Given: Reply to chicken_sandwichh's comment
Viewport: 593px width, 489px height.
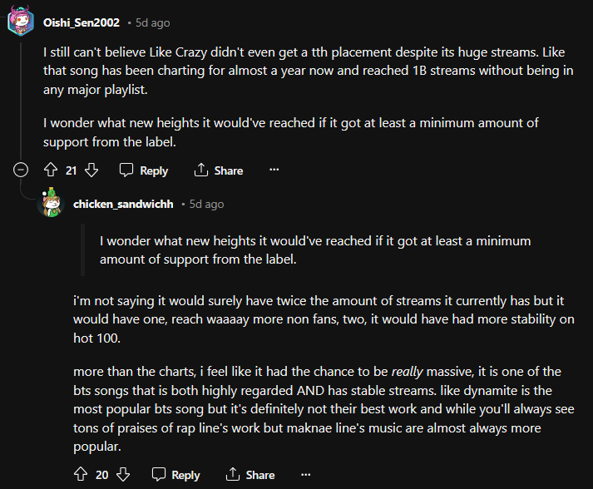Looking at the screenshot, I should 175,475.
